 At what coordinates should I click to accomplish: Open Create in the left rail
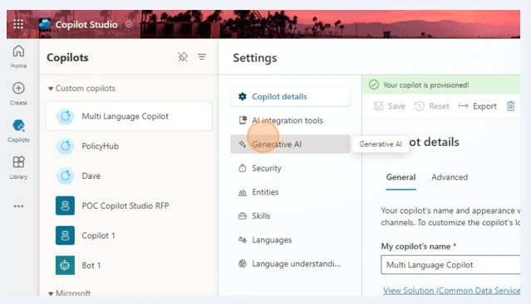pos(18,94)
